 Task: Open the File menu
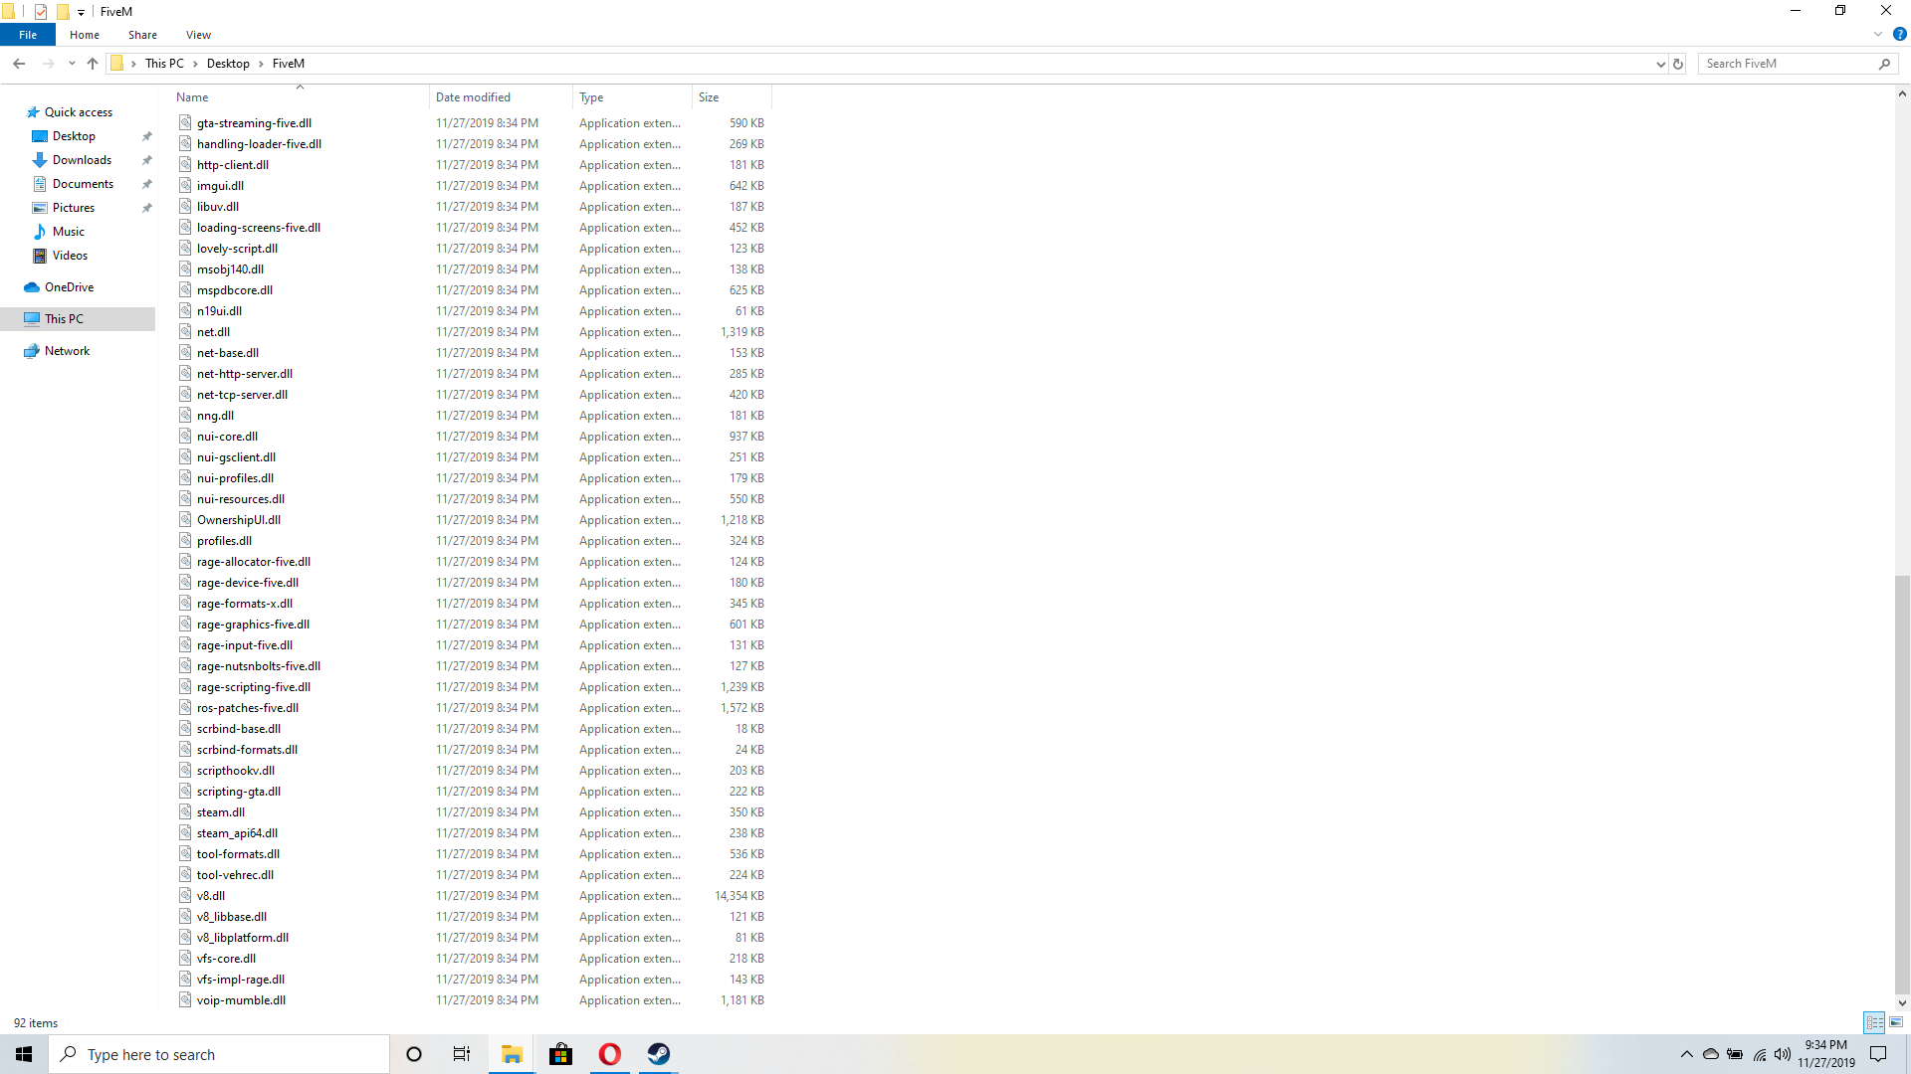pyautogui.click(x=28, y=35)
